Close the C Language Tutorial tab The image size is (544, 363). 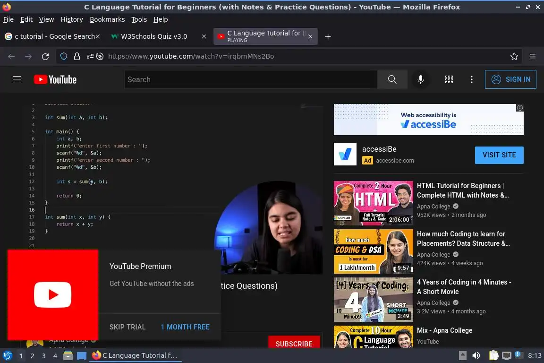[310, 36]
